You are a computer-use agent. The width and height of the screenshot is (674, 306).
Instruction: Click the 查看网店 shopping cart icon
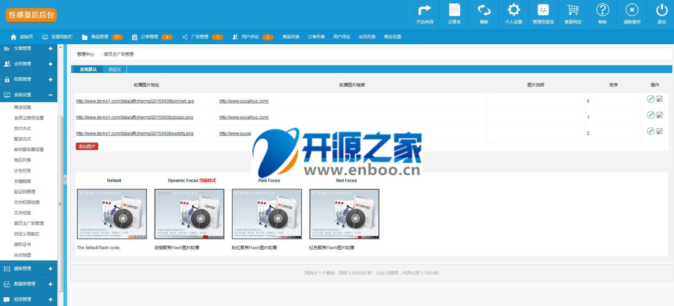pyautogui.click(x=573, y=10)
